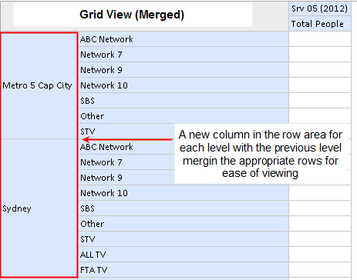Select STV row under Metro 5 Cap City
This screenshot has height=280, width=357.
126,132
